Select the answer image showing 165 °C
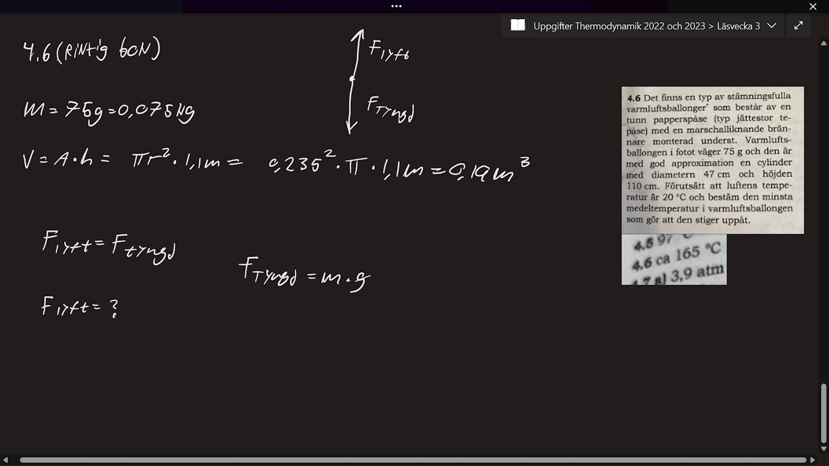 coord(674,259)
